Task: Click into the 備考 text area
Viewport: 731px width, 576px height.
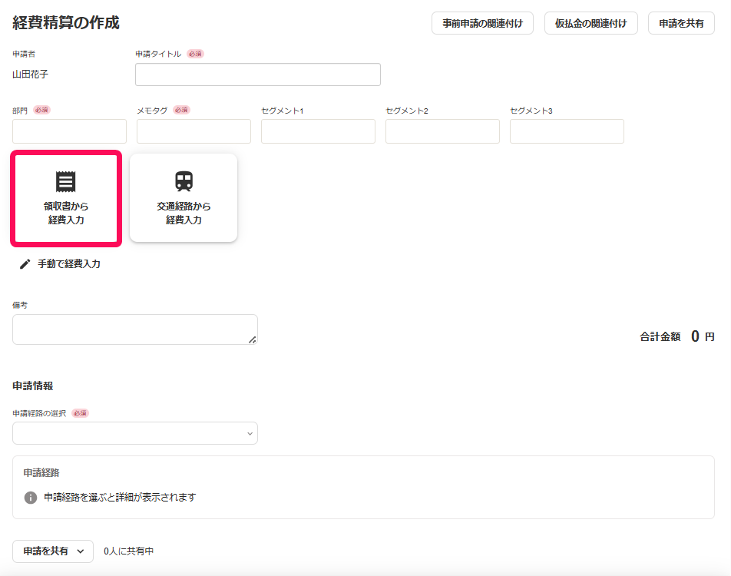Action: pyautogui.click(x=135, y=329)
